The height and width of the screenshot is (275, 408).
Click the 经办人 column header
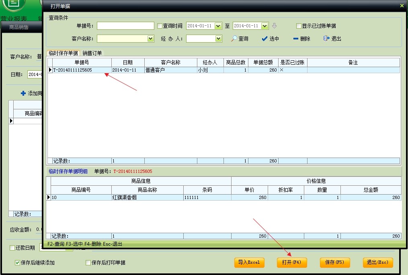point(210,62)
